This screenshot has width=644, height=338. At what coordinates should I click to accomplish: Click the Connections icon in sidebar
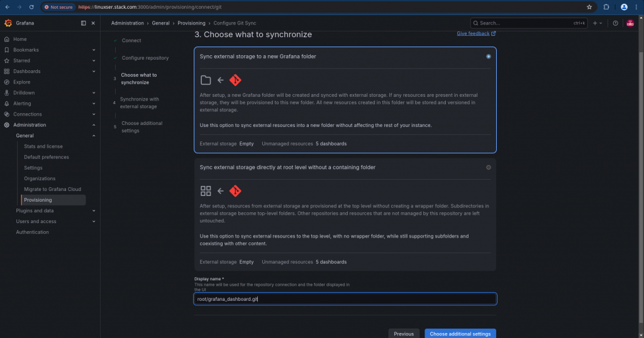6,114
